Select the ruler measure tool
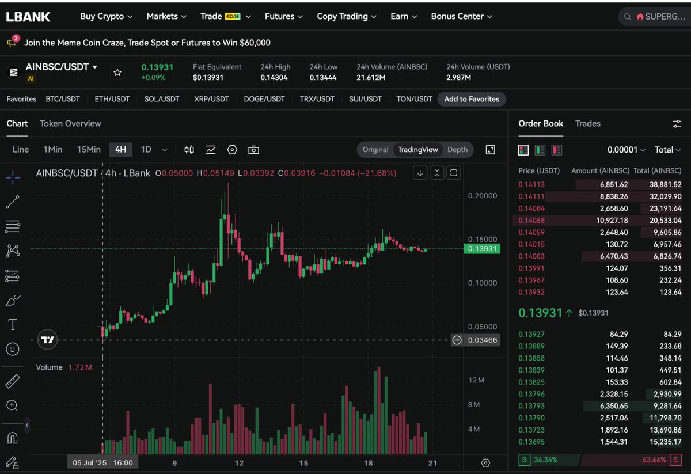The image size is (691, 474). pyautogui.click(x=13, y=381)
